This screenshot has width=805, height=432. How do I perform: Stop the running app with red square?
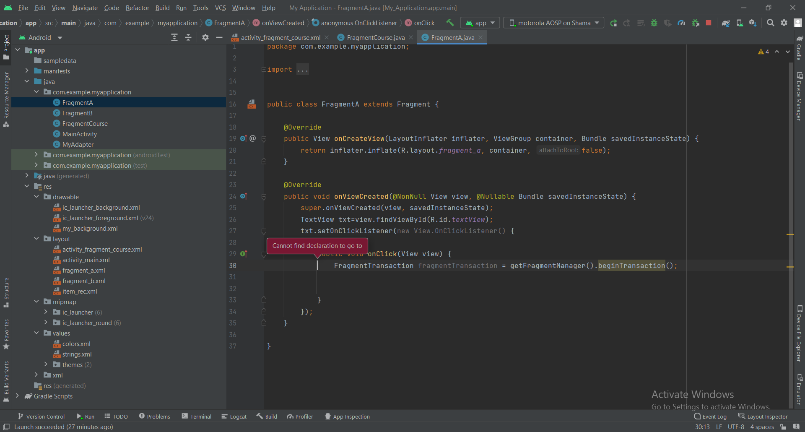(709, 23)
